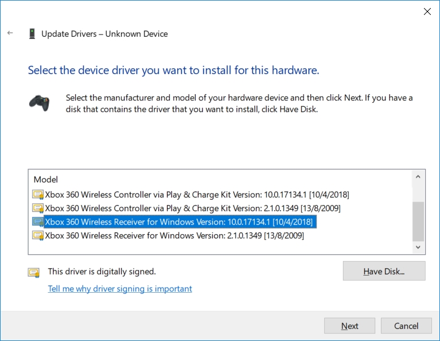Click icon of selected Wireless Receiver 10.0.17134.1 entry
440x341 pixels.
38,222
